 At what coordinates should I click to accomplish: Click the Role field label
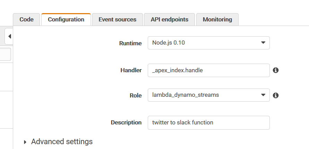coord(135,95)
